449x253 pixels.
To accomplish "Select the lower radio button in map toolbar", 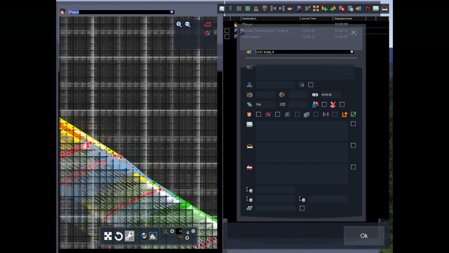I will [x=187, y=238].
